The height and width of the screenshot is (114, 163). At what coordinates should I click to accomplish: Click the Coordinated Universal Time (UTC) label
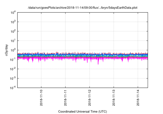tap(83, 111)
